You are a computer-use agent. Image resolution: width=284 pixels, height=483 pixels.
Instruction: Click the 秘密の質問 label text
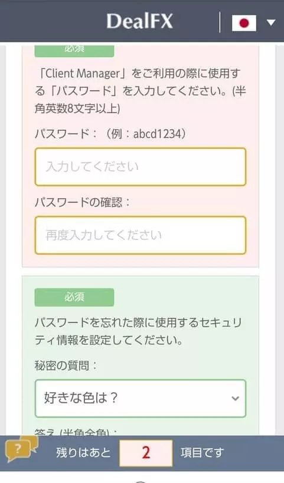click(66, 366)
